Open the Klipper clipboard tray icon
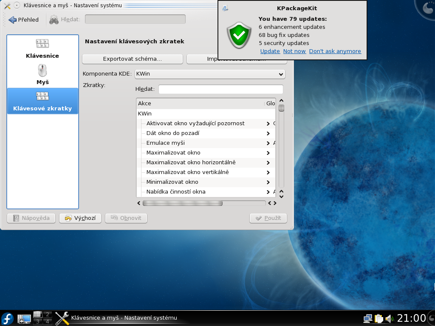 pyautogui.click(x=379, y=319)
